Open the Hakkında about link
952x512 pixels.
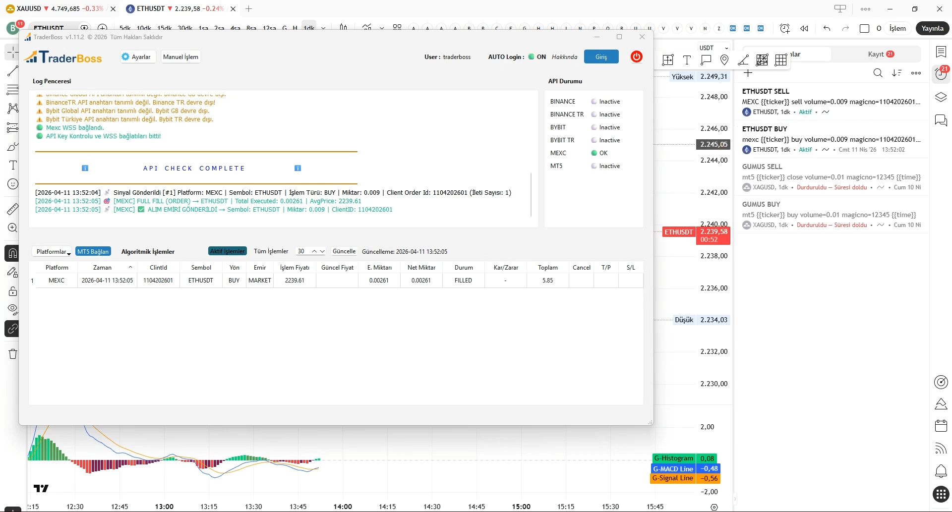point(565,57)
